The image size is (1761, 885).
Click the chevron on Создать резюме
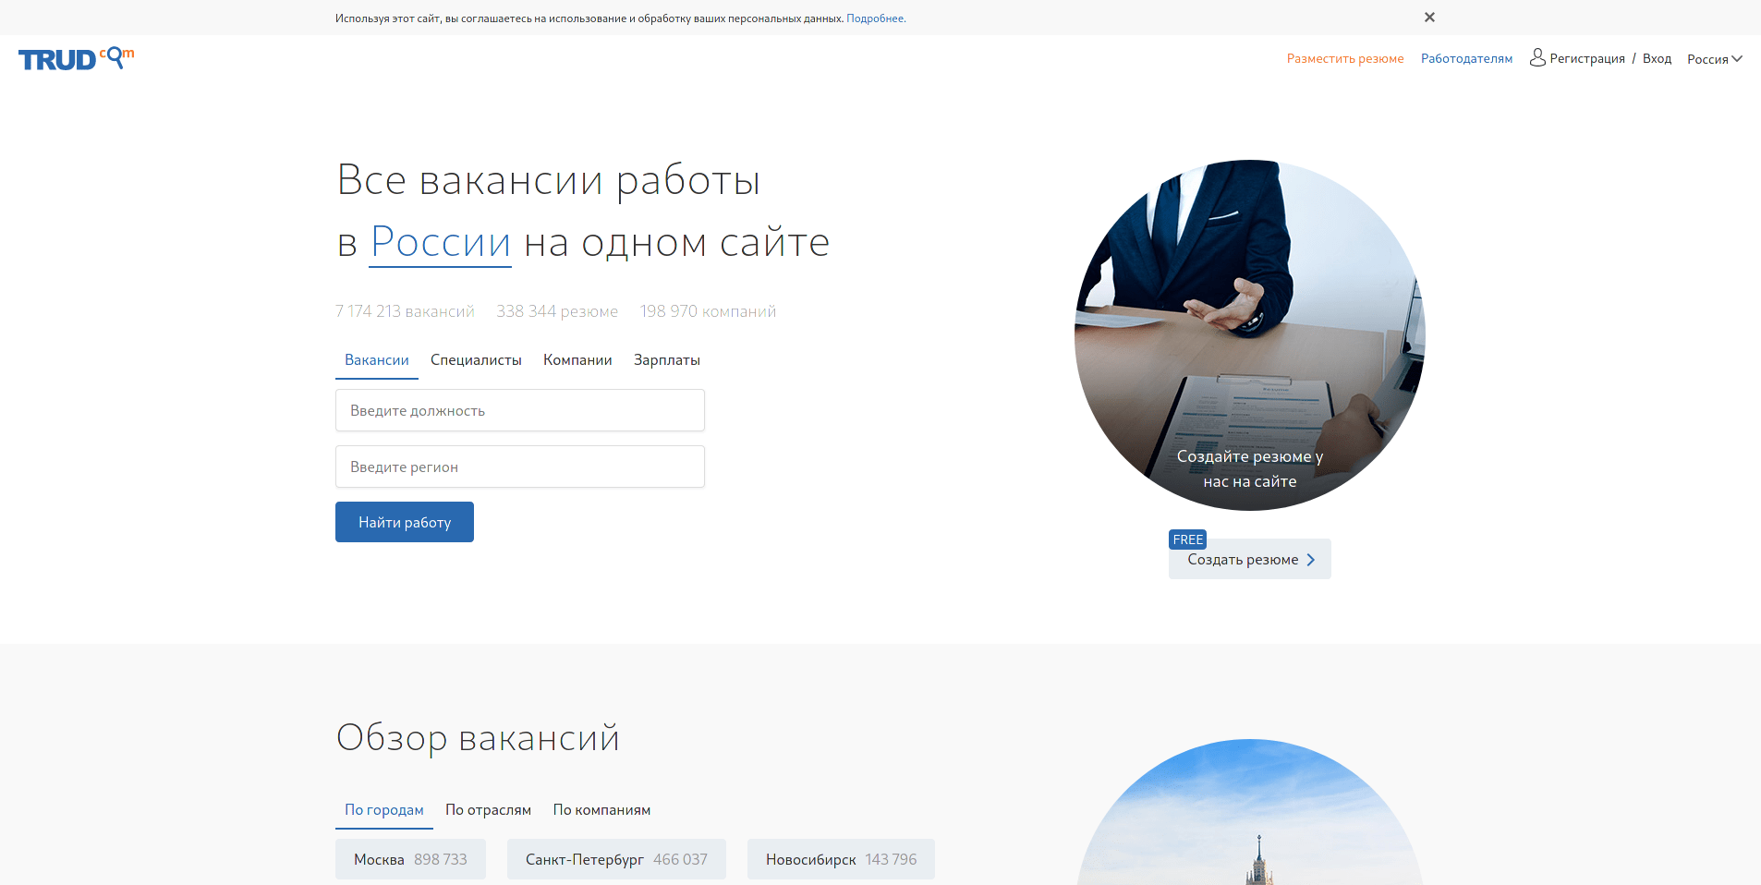tap(1310, 560)
